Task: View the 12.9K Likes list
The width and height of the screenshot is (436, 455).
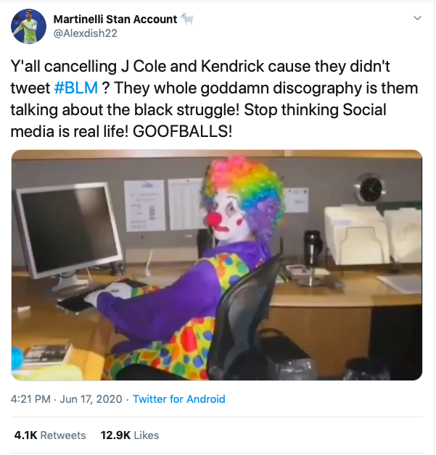Action: (130, 435)
